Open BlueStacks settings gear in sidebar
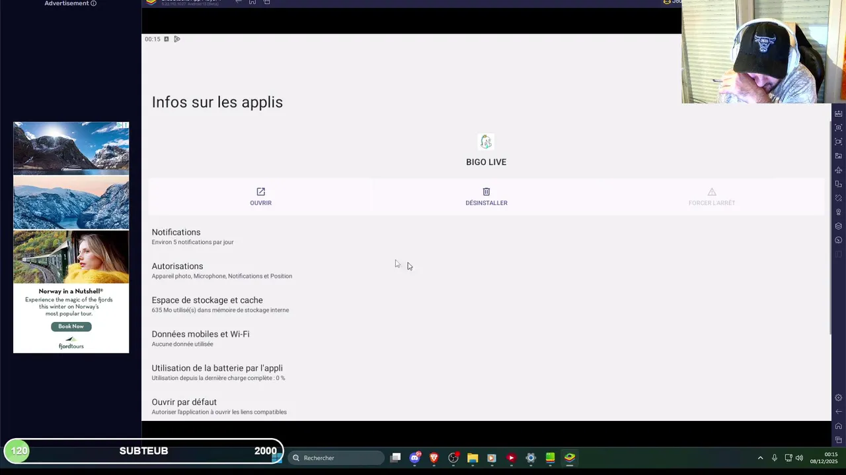The image size is (846, 475). (838, 398)
